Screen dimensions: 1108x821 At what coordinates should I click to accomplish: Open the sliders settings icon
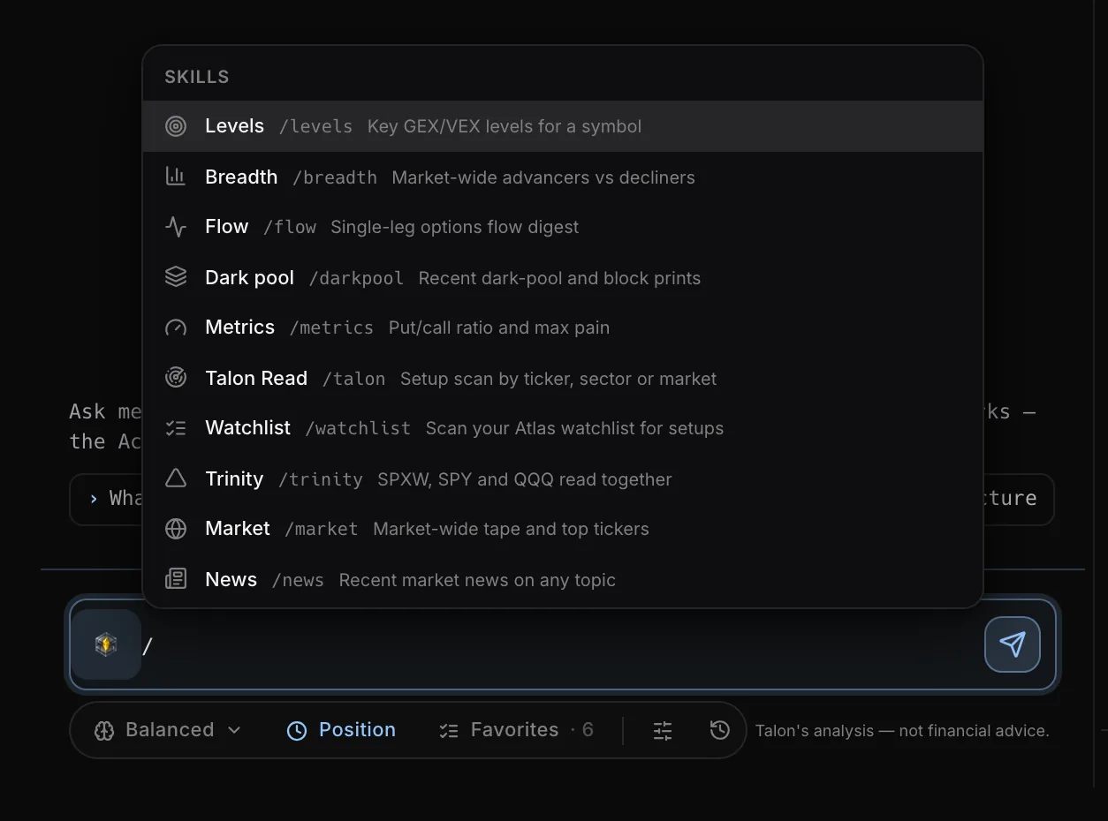(x=663, y=730)
